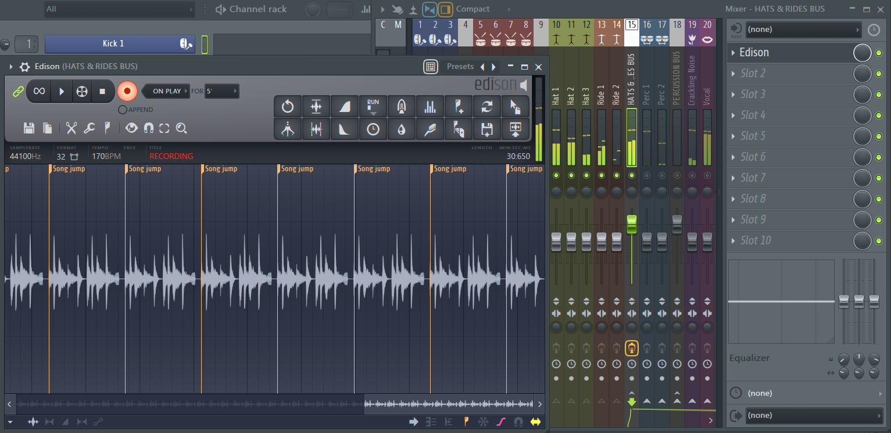Viewport: 891px width, 433px height.
Task: Click the yellow double-arrow icon in Edison footer
Action: pos(535,422)
